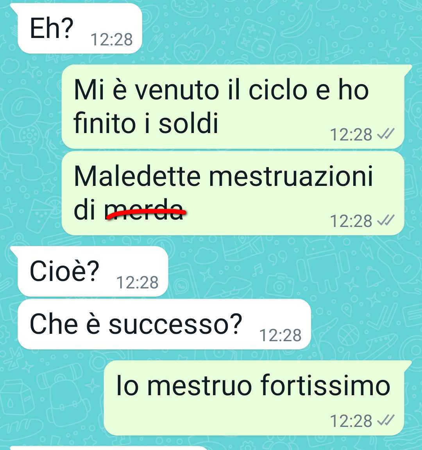422x450 pixels.
Task: Tap the 12:28 timestamp on "Eh?" message
Action: 111,40
